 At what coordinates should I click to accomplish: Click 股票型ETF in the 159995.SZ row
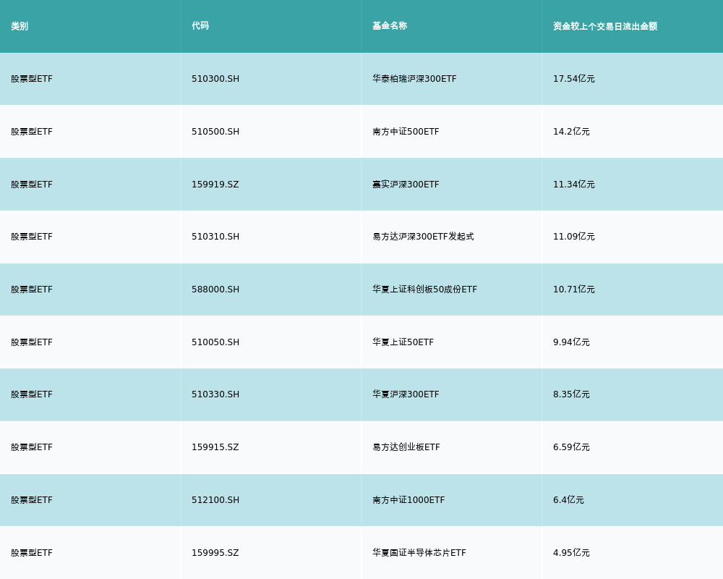(32, 553)
